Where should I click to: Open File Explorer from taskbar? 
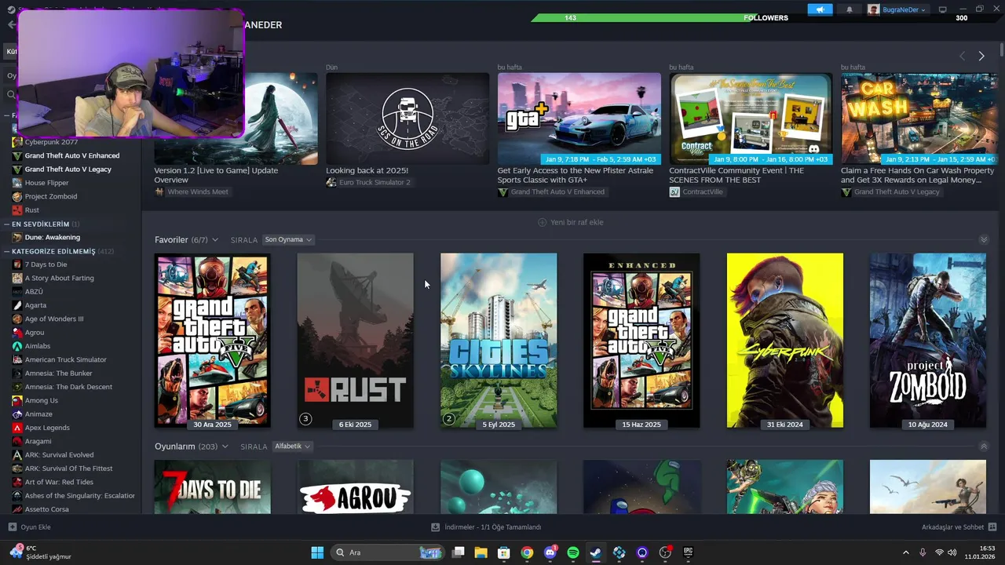tap(481, 552)
